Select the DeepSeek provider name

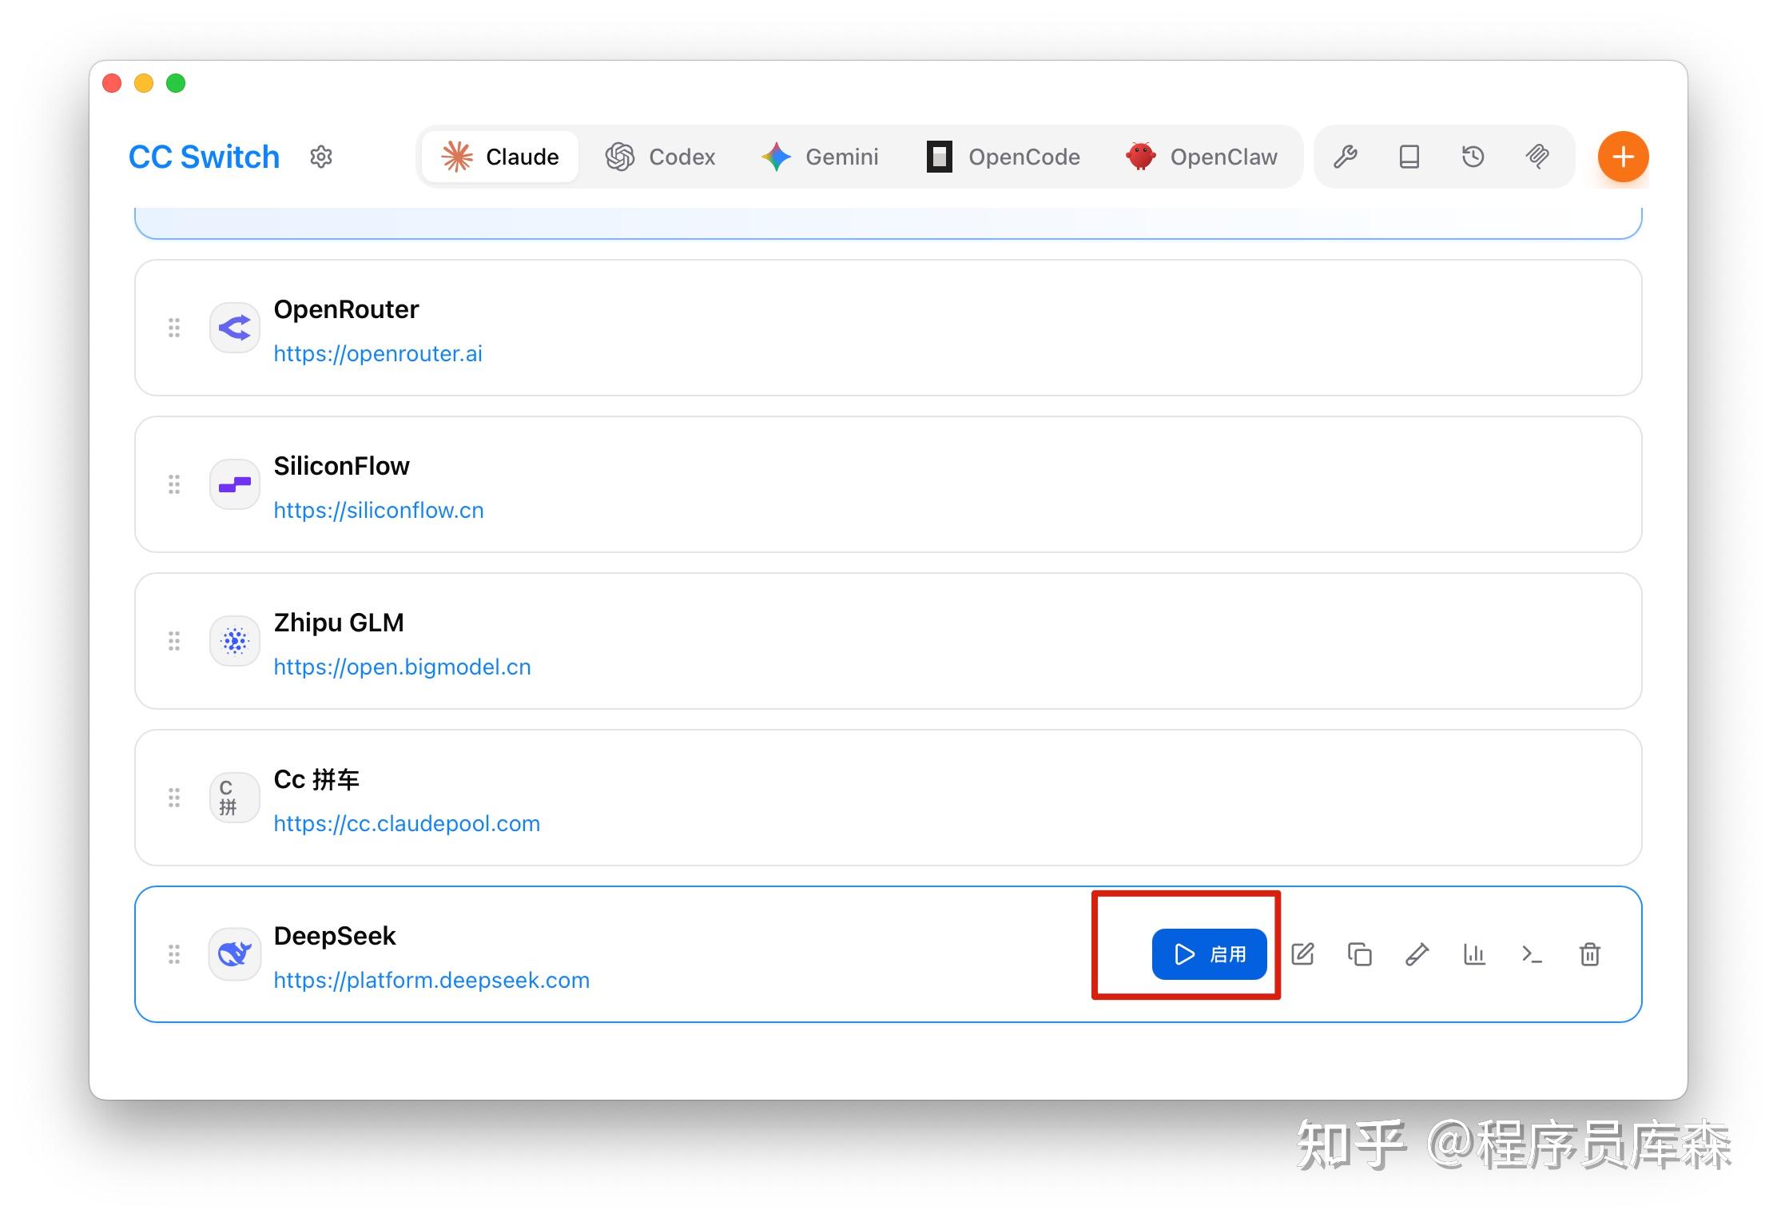click(335, 936)
